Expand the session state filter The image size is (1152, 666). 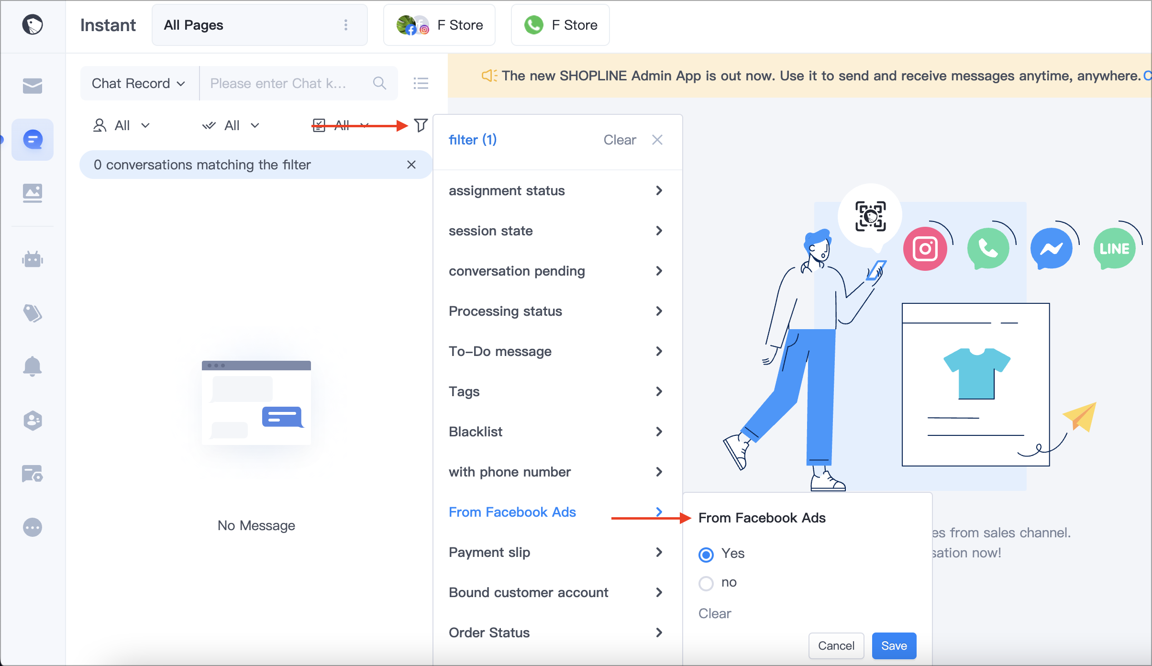tap(557, 231)
